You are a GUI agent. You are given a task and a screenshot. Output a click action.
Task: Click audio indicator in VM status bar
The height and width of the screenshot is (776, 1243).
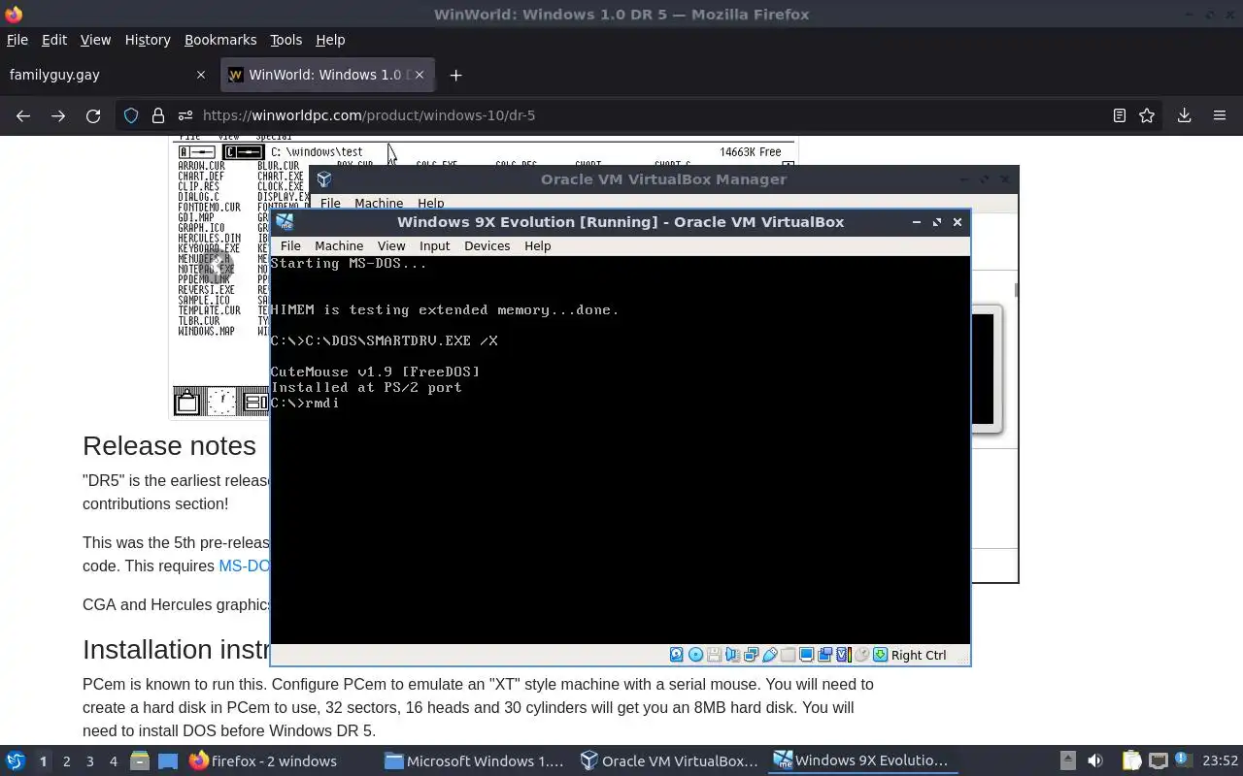click(732, 655)
